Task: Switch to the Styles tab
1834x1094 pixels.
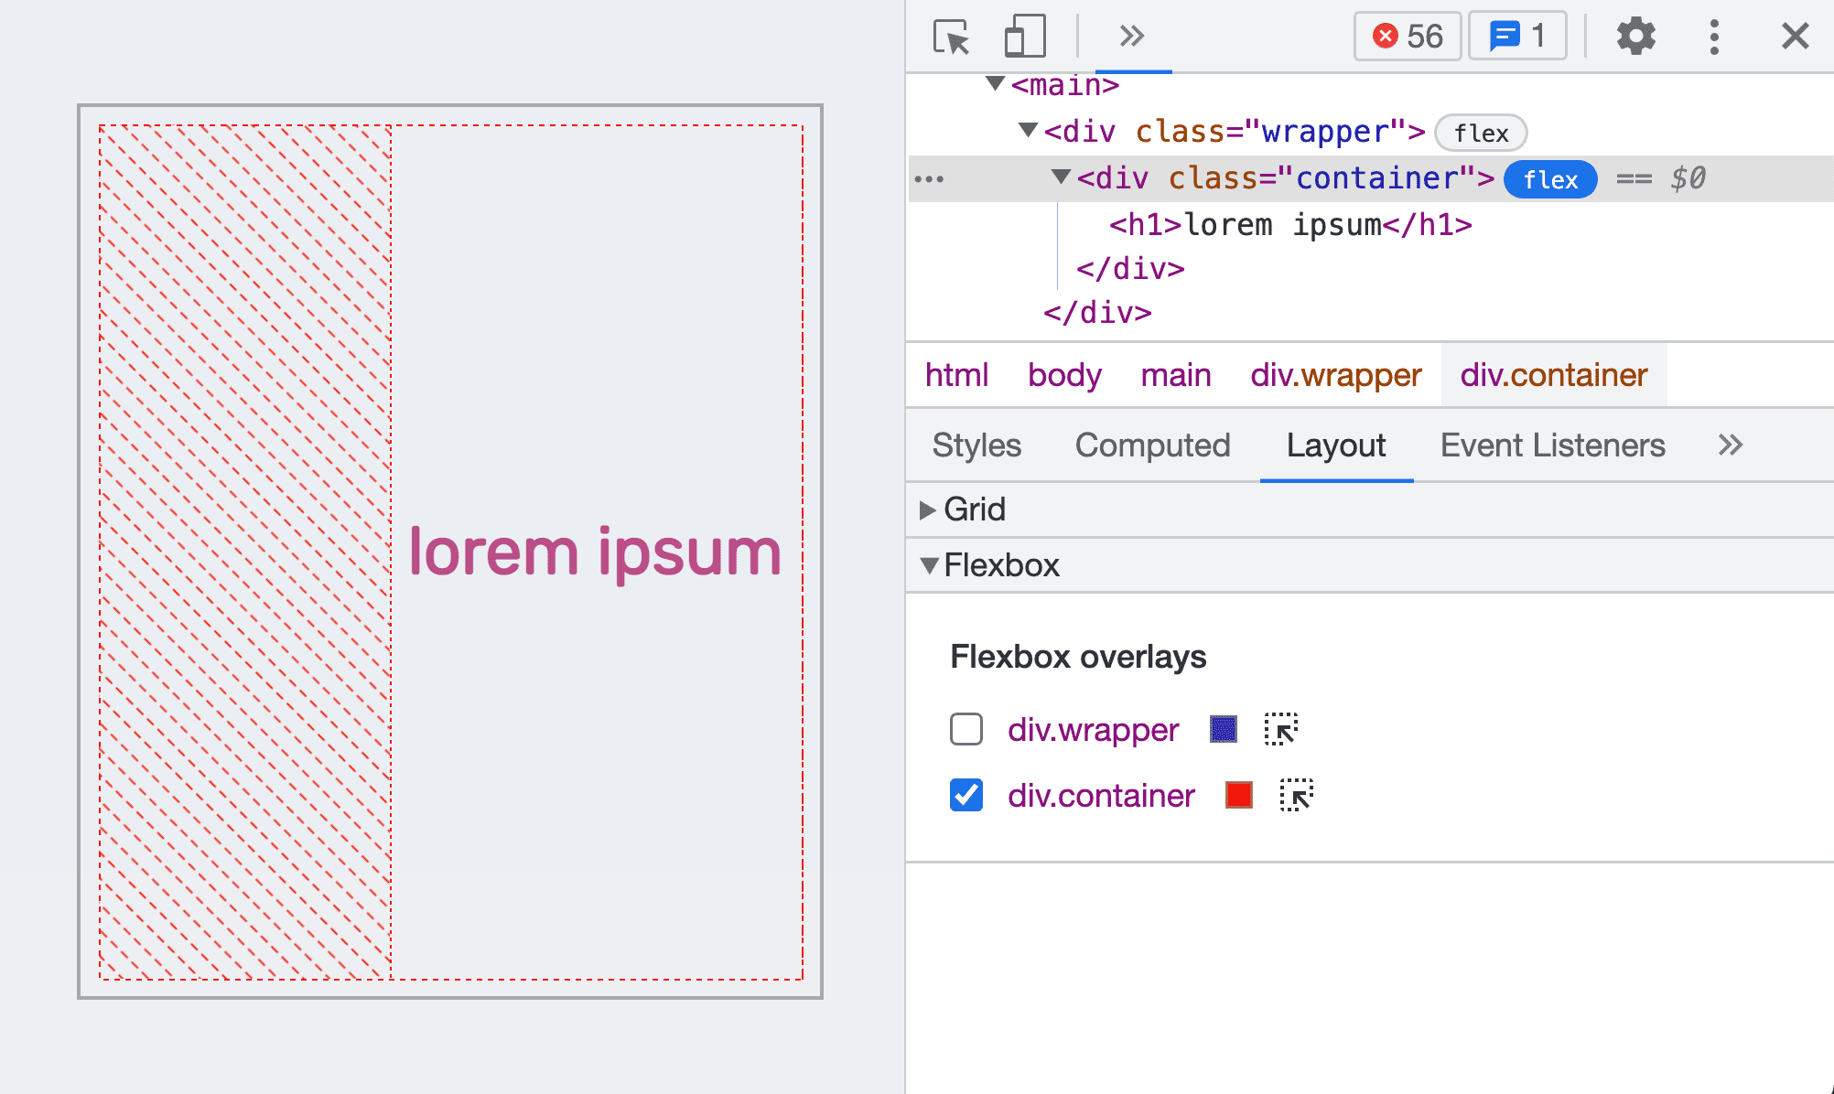Action: [976, 445]
